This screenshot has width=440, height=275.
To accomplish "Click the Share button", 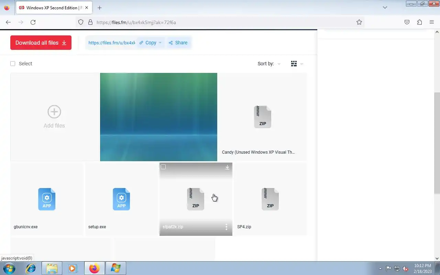I will [178, 43].
